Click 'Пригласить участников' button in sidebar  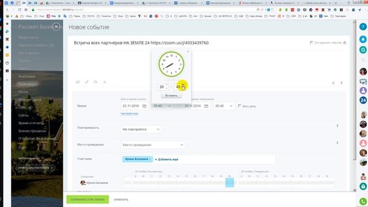(36, 168)
